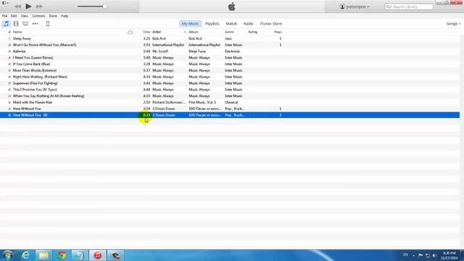Click album Ninja Tuna
Screen dimensions: 464x261
197,51
